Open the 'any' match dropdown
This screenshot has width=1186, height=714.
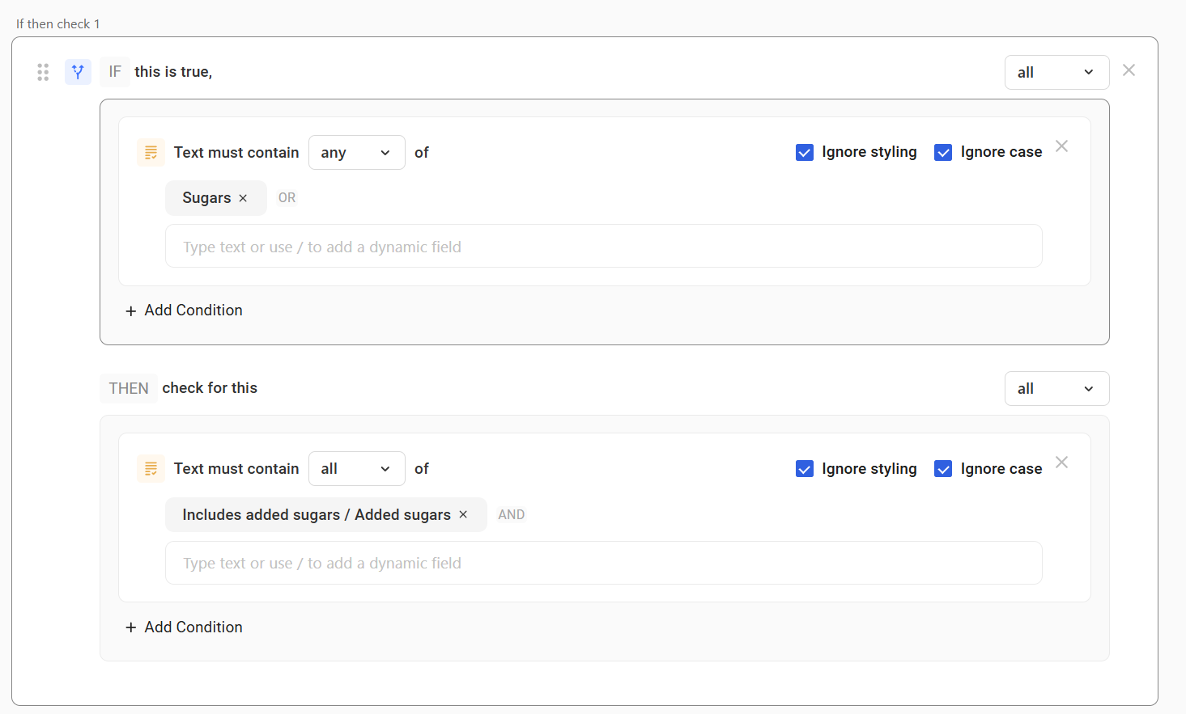click(356, 153)
